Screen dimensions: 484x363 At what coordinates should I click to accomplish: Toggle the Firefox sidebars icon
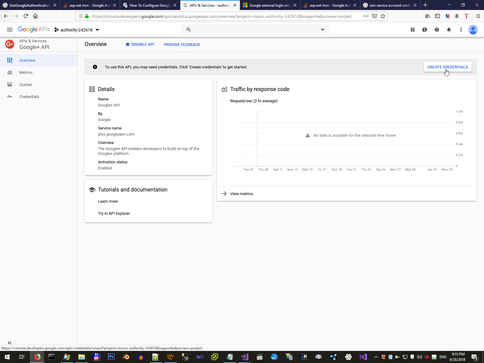[x=437, y=16]
